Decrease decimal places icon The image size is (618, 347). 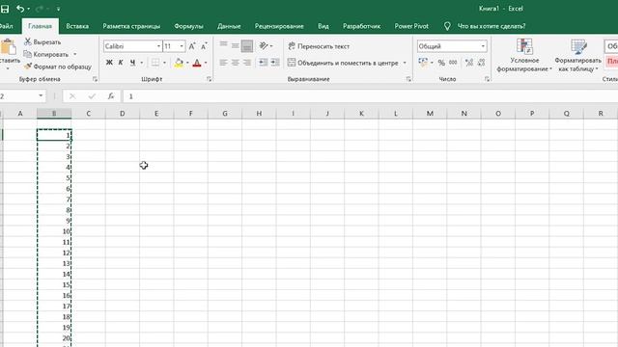(481, 63)
